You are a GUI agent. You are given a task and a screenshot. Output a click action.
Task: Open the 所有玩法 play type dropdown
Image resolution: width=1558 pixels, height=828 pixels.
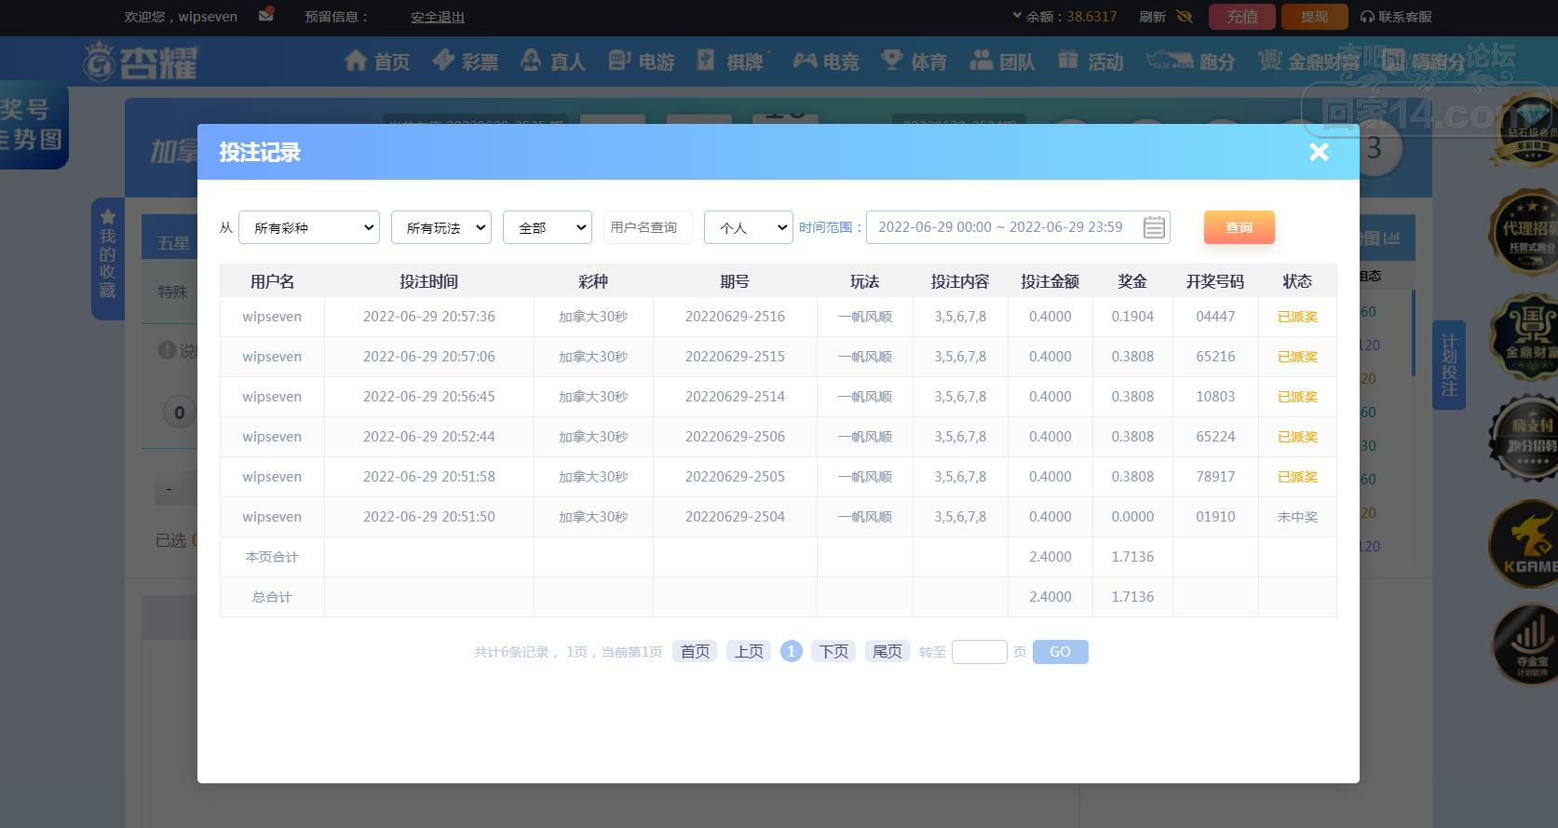441,227
